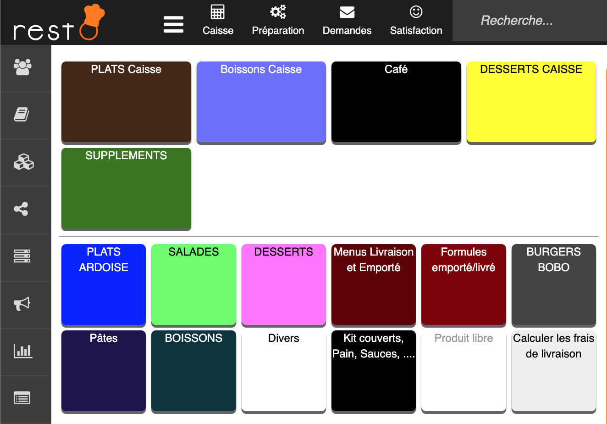Open the Caisse calculator tab

[x=218, y=21]
